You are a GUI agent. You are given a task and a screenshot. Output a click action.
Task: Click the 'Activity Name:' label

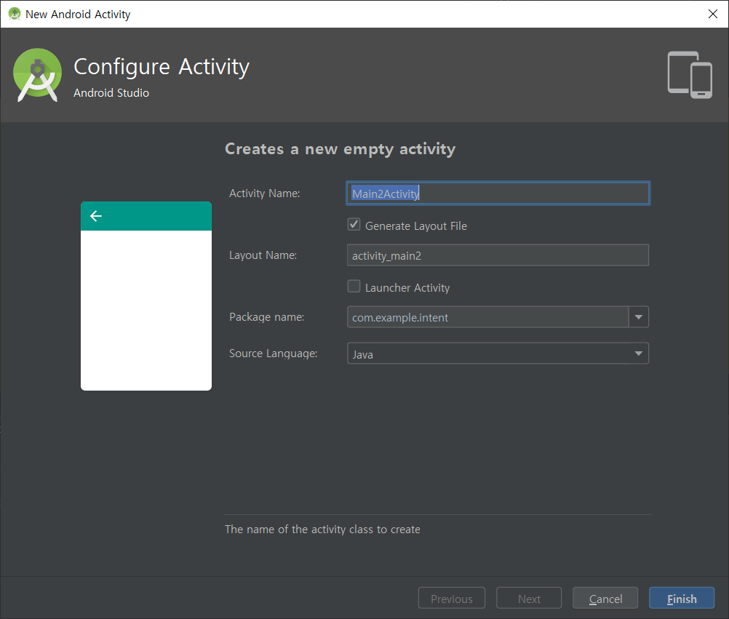click(265, 193)
